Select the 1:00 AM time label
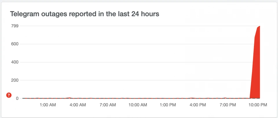The image size is (278, 118). coord(48,105)
